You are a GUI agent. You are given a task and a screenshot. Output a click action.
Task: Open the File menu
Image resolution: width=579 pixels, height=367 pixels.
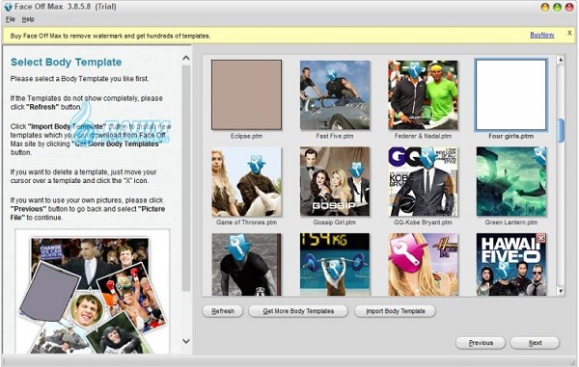(x=11, y=19)
